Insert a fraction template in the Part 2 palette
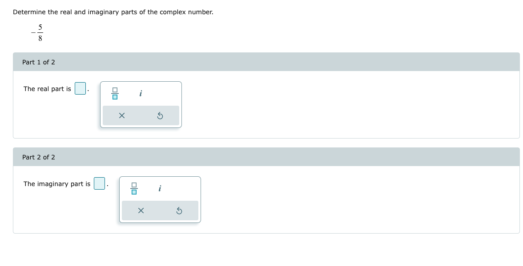 [134, 189]
